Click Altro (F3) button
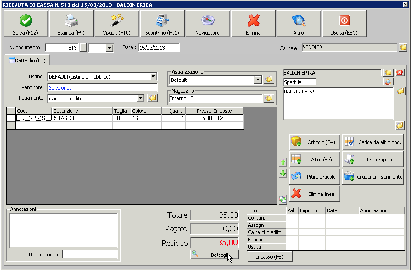The width and height of the screenshot is (411, 270). (x=315, y=159)
